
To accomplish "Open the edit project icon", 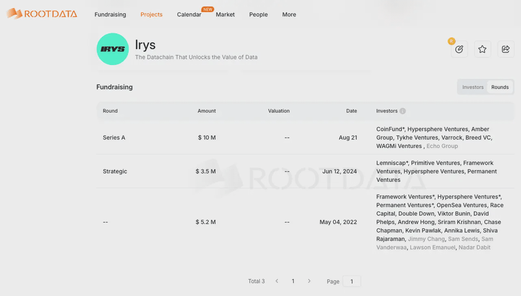I will (459, 49).
